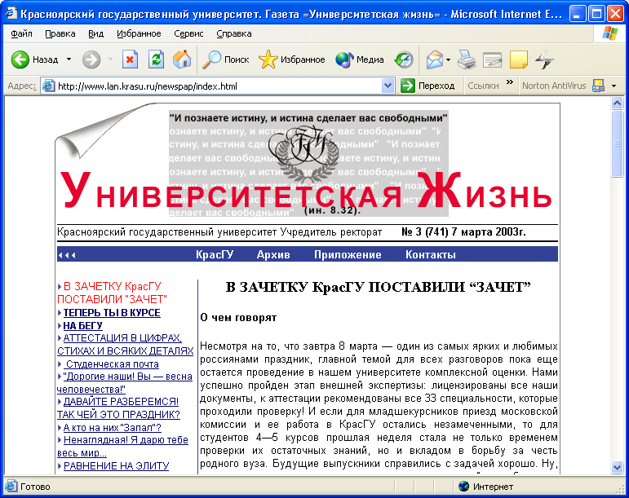The height and width of the screenshot is (498, 629).
Task: Click the Internet zone globe in status bar
Action: 463,487
